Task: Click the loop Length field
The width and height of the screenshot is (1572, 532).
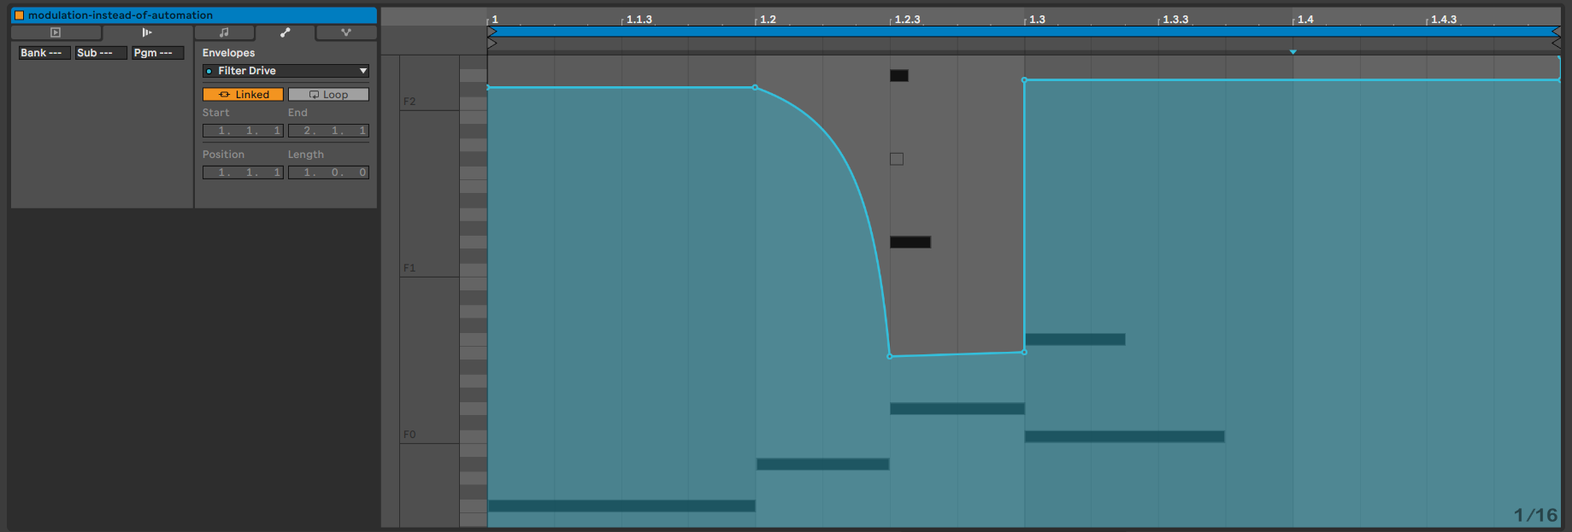Action: click(x=328, y=172)
